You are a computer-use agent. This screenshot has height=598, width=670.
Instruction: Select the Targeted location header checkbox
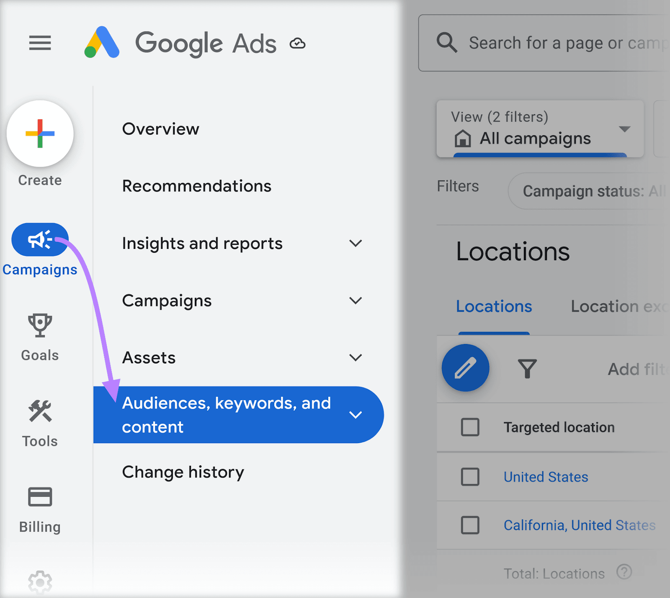click(470, 427)
